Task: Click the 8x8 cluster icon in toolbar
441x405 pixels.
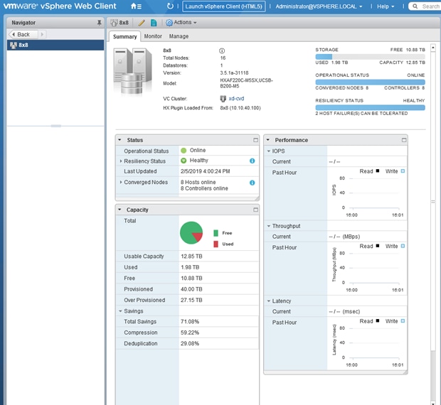Action: 114,23
